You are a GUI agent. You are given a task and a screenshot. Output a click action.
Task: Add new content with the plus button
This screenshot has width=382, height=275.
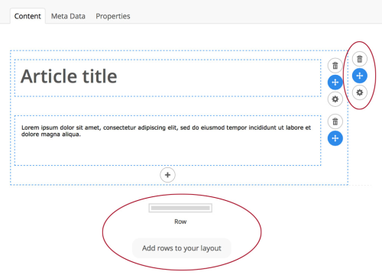pyautogui.click(x=167, y=175)
